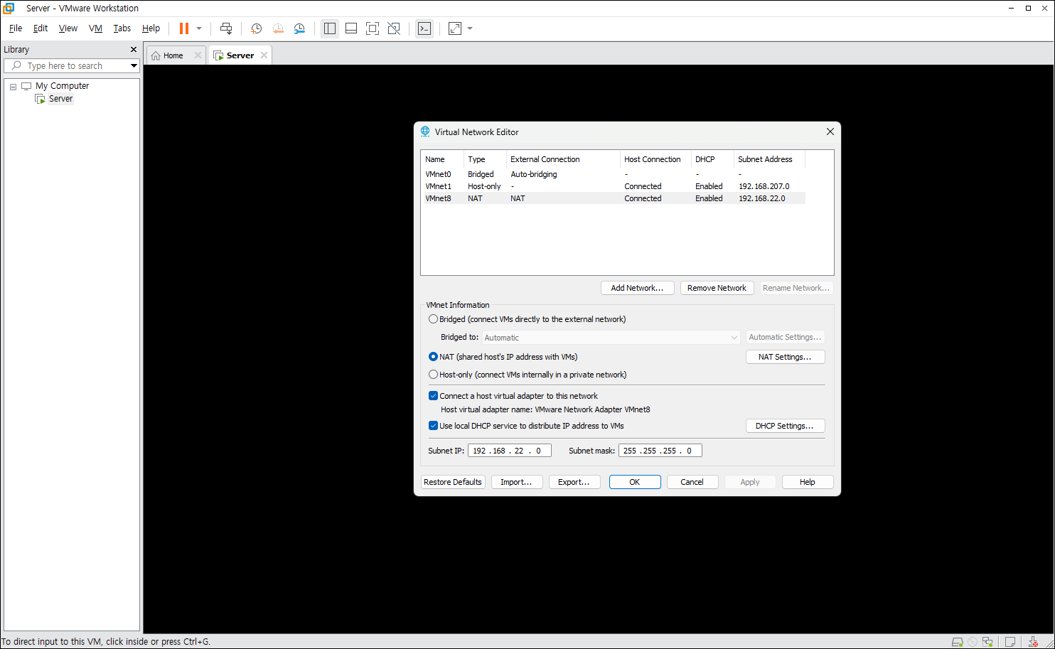Enter full screen mode icon
The image size is (1055, 649).
(x=373, y=28)
